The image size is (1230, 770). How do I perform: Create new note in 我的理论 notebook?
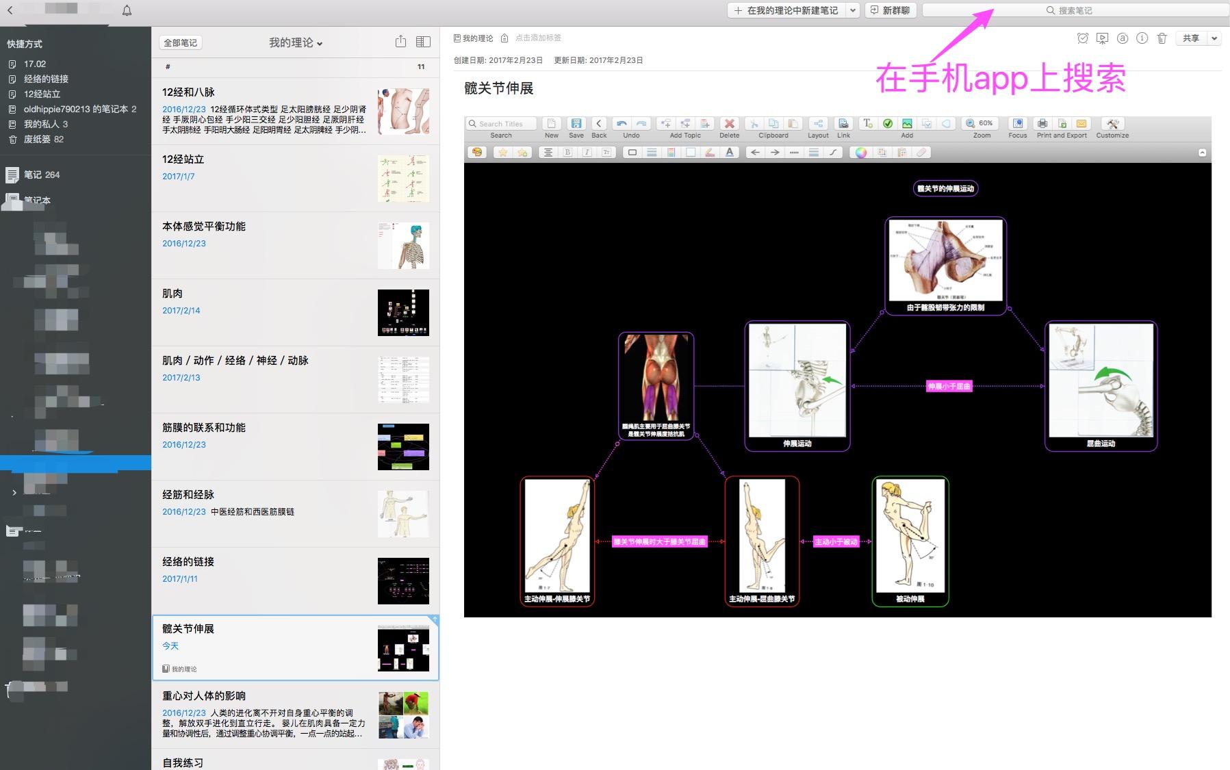(x=786, y=10)
